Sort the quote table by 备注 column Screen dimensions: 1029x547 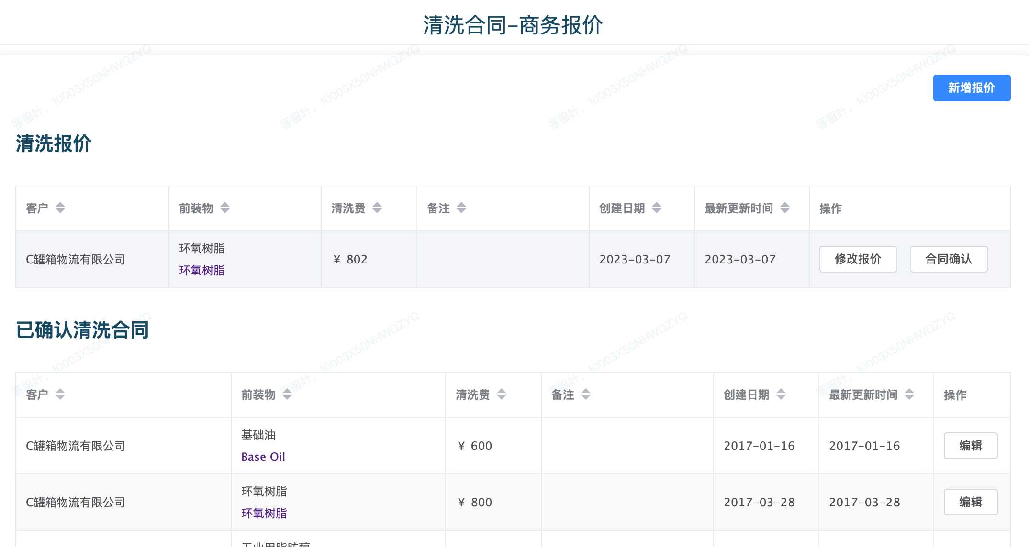(x=461, y=208)
